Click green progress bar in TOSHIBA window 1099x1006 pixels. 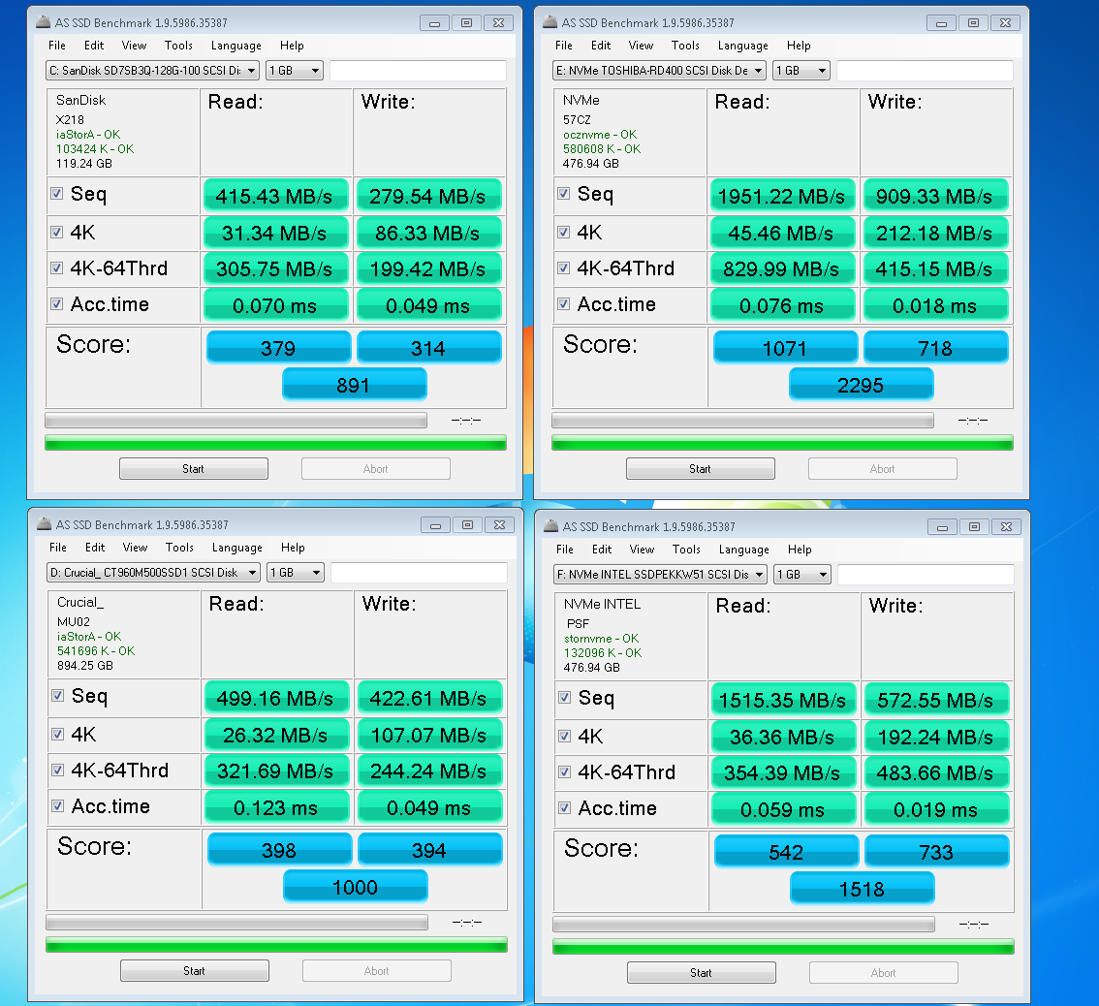click(x=782, y=443)
